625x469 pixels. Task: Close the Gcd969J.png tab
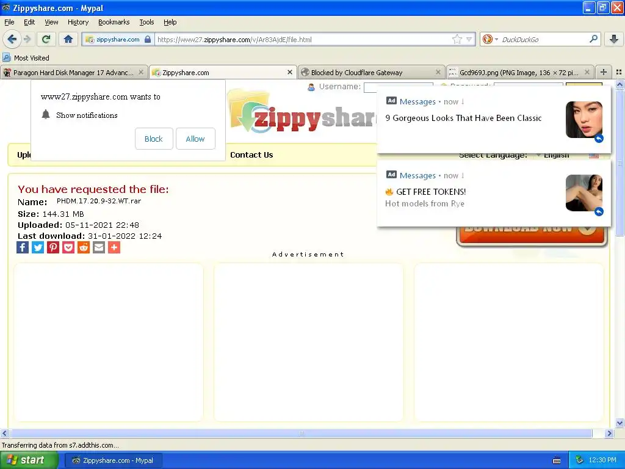coord(587,72)
